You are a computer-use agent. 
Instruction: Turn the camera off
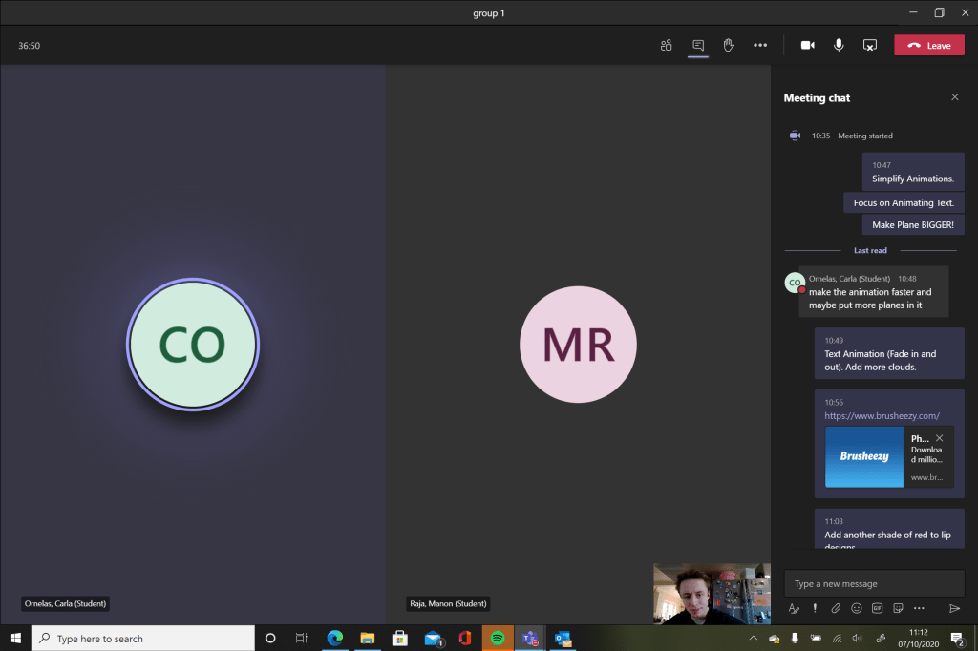(807, 45)
